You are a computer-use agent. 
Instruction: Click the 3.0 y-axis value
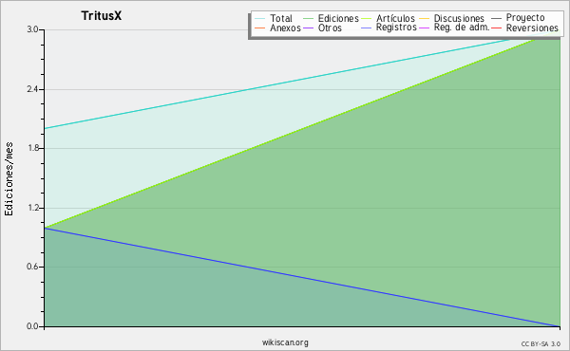pyautogui.click(x=32, y=29)
